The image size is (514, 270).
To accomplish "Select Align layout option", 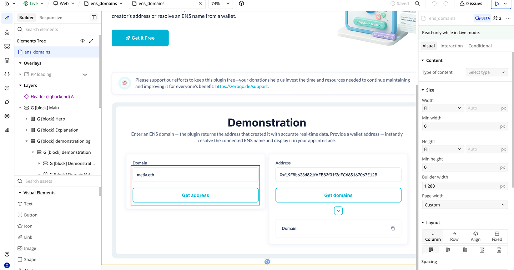I will tap(475, 236).
